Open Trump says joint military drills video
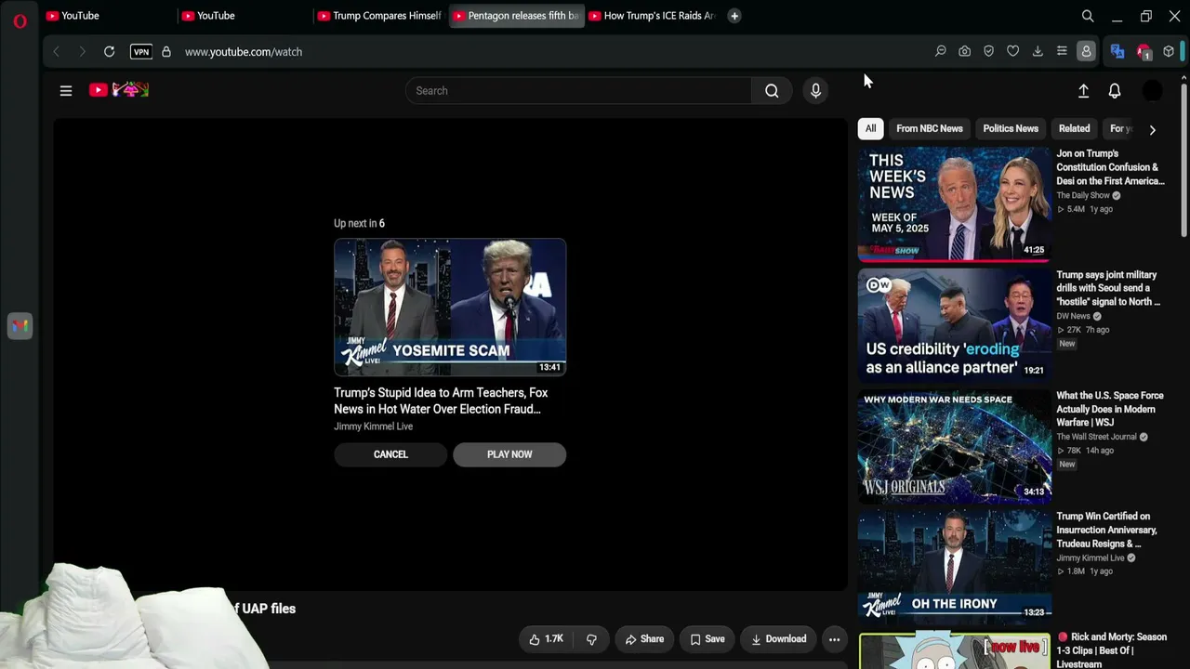The height and width of the screenshot is (669, 1190). 1108,288
